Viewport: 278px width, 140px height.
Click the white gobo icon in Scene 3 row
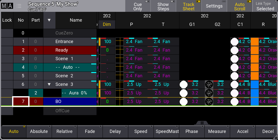point(183,84)
